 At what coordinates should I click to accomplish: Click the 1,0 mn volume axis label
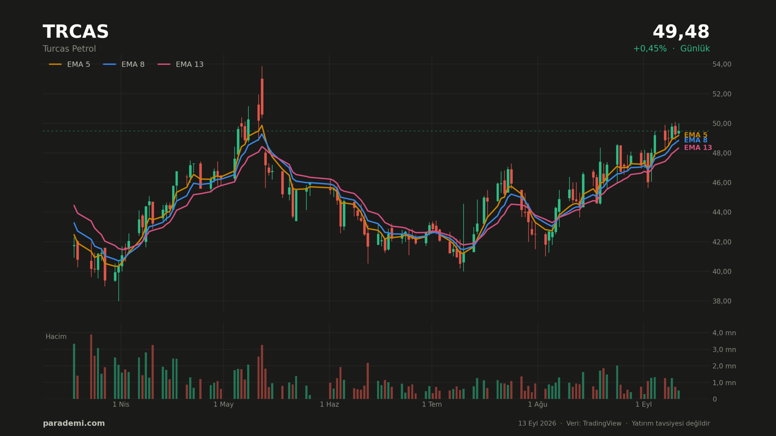(x=724, y=383)
